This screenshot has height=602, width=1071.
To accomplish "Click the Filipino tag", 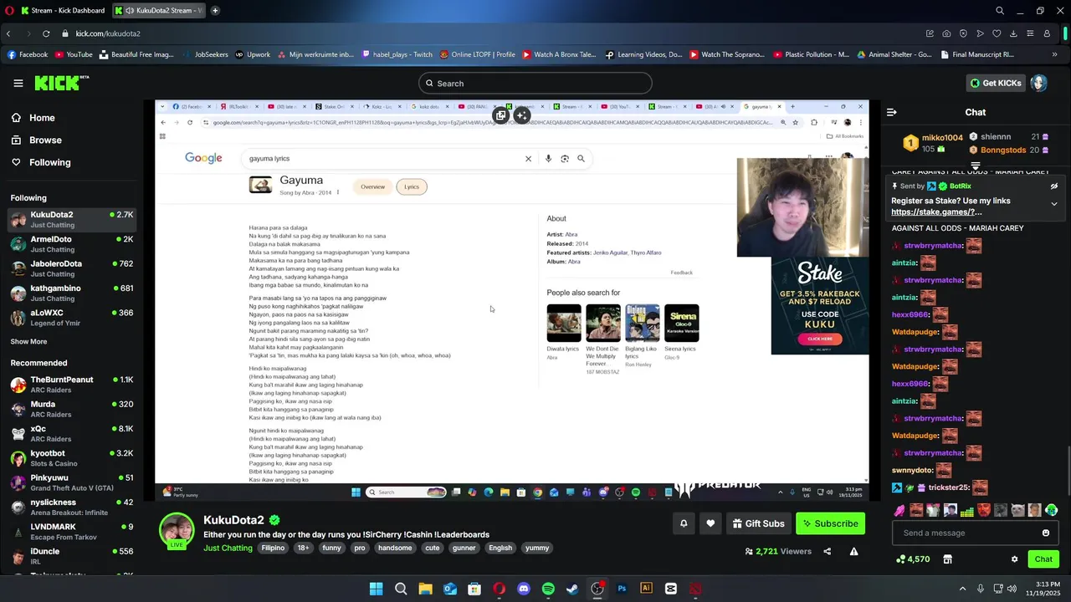I will tap(273, 548).
